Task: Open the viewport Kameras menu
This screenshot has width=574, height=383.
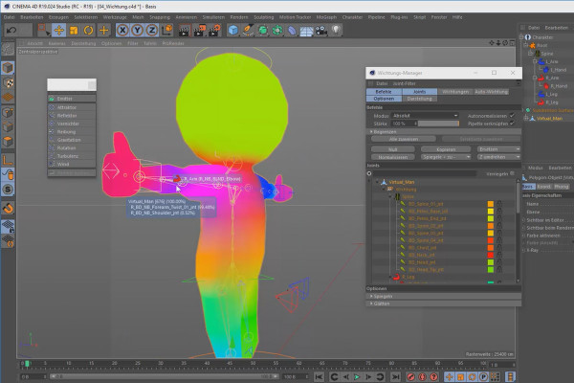Action: [x=56, y=43]
